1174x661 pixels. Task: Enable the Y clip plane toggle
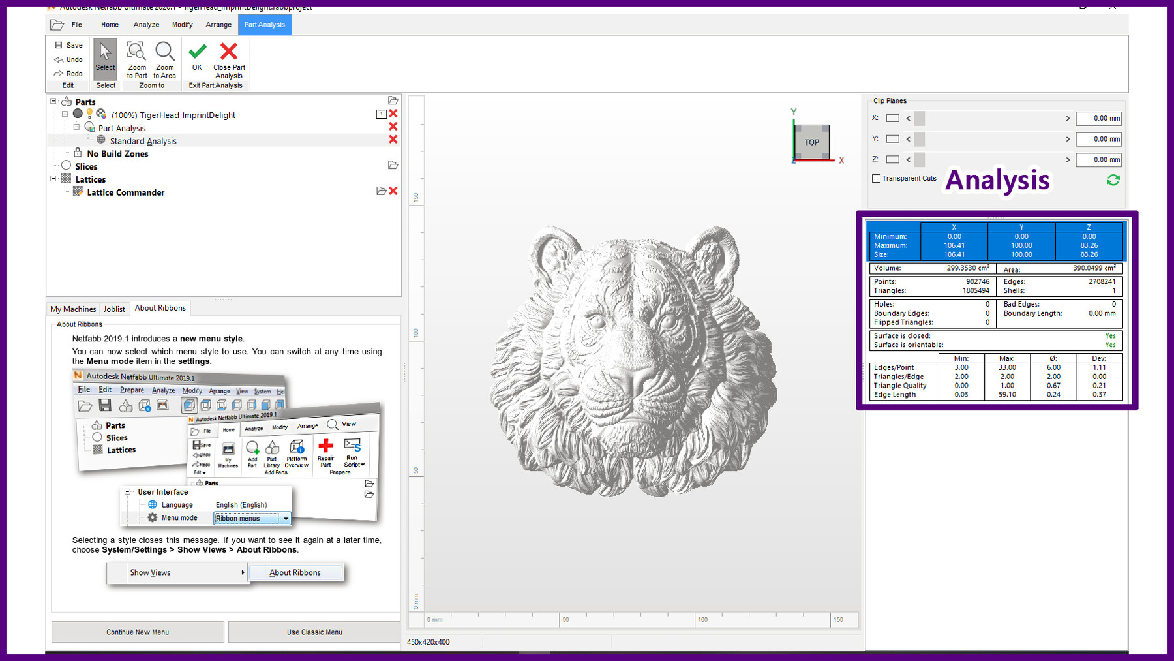(x=893, y=139)
